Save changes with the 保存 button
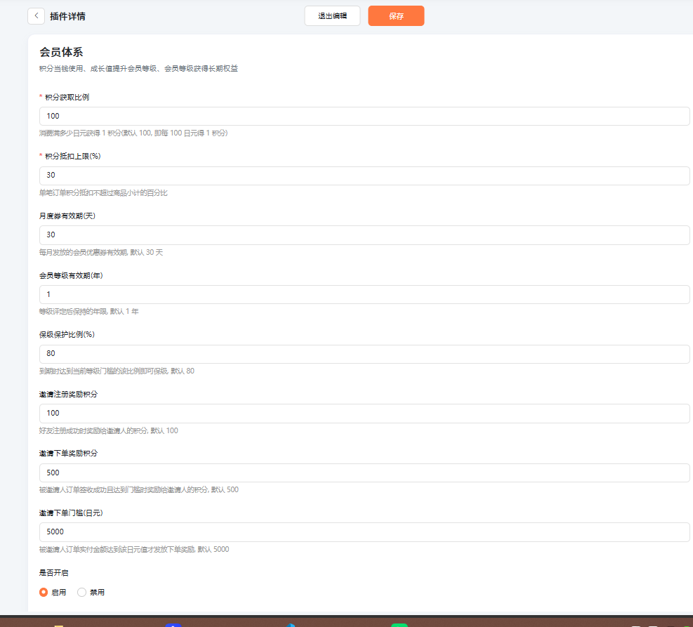This screenshot has width=693, height=627. click(396, 16)
